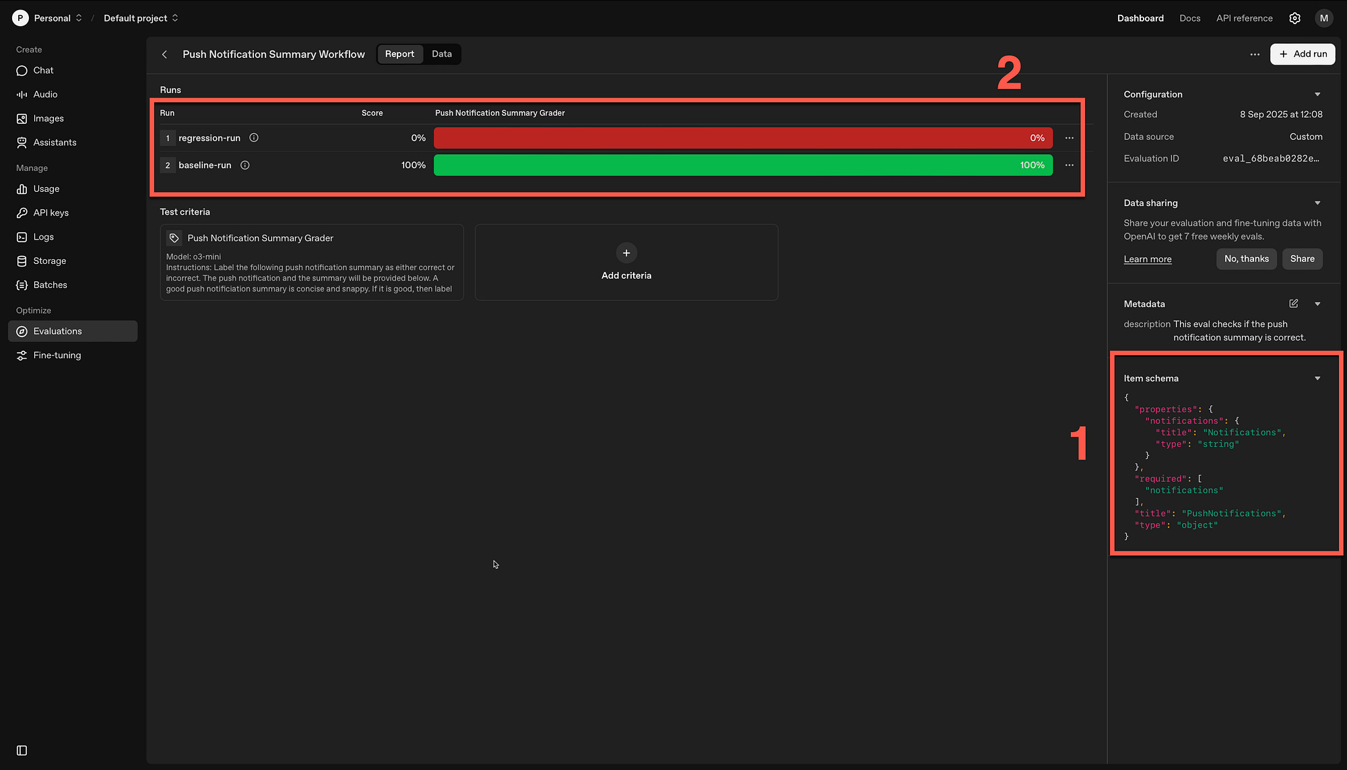Open Chat in the sidebar

43,71
